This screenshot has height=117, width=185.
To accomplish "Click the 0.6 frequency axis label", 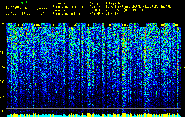I will pyautogui.click(x=2, y=111).
